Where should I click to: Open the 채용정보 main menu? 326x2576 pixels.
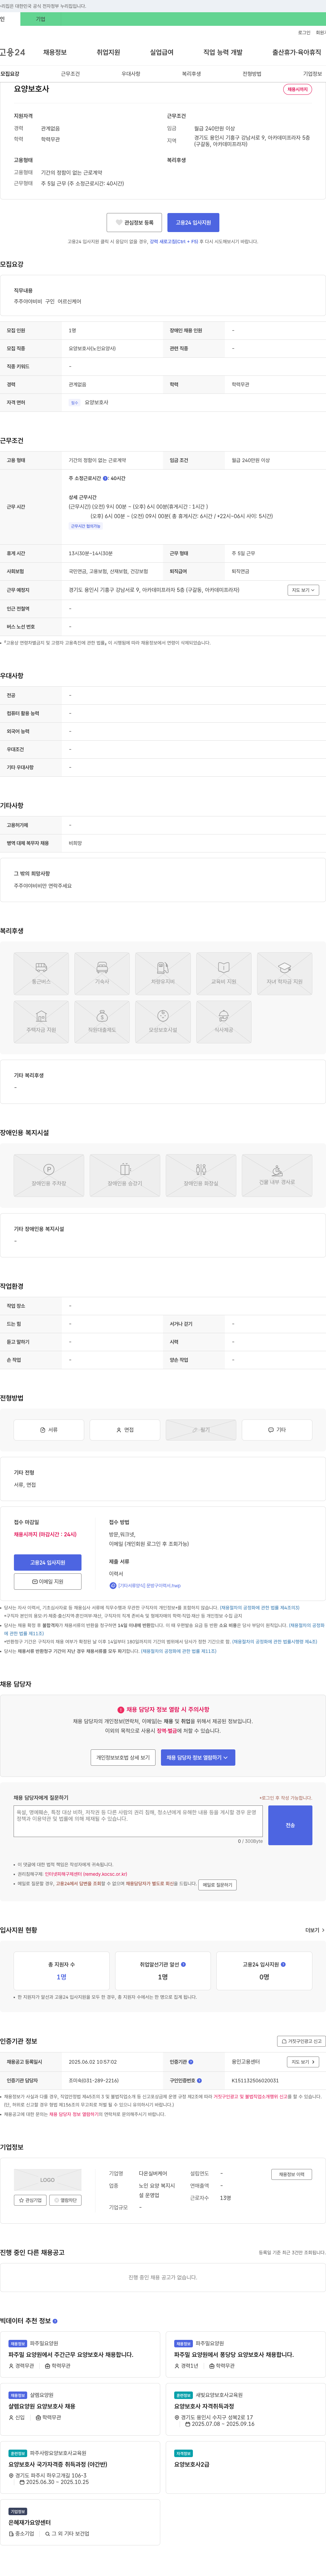tap(55, 52)
